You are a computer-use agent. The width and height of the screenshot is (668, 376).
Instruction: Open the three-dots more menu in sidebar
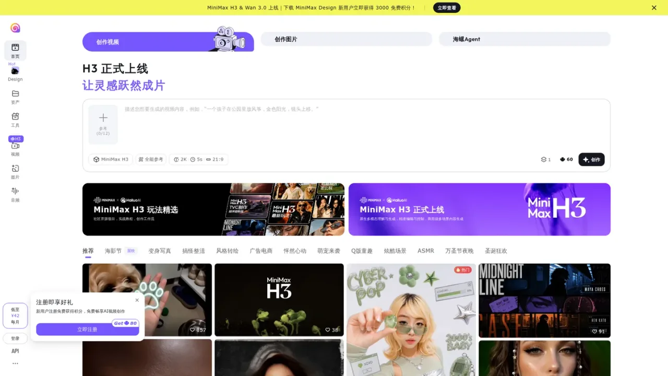coord(15,363)
